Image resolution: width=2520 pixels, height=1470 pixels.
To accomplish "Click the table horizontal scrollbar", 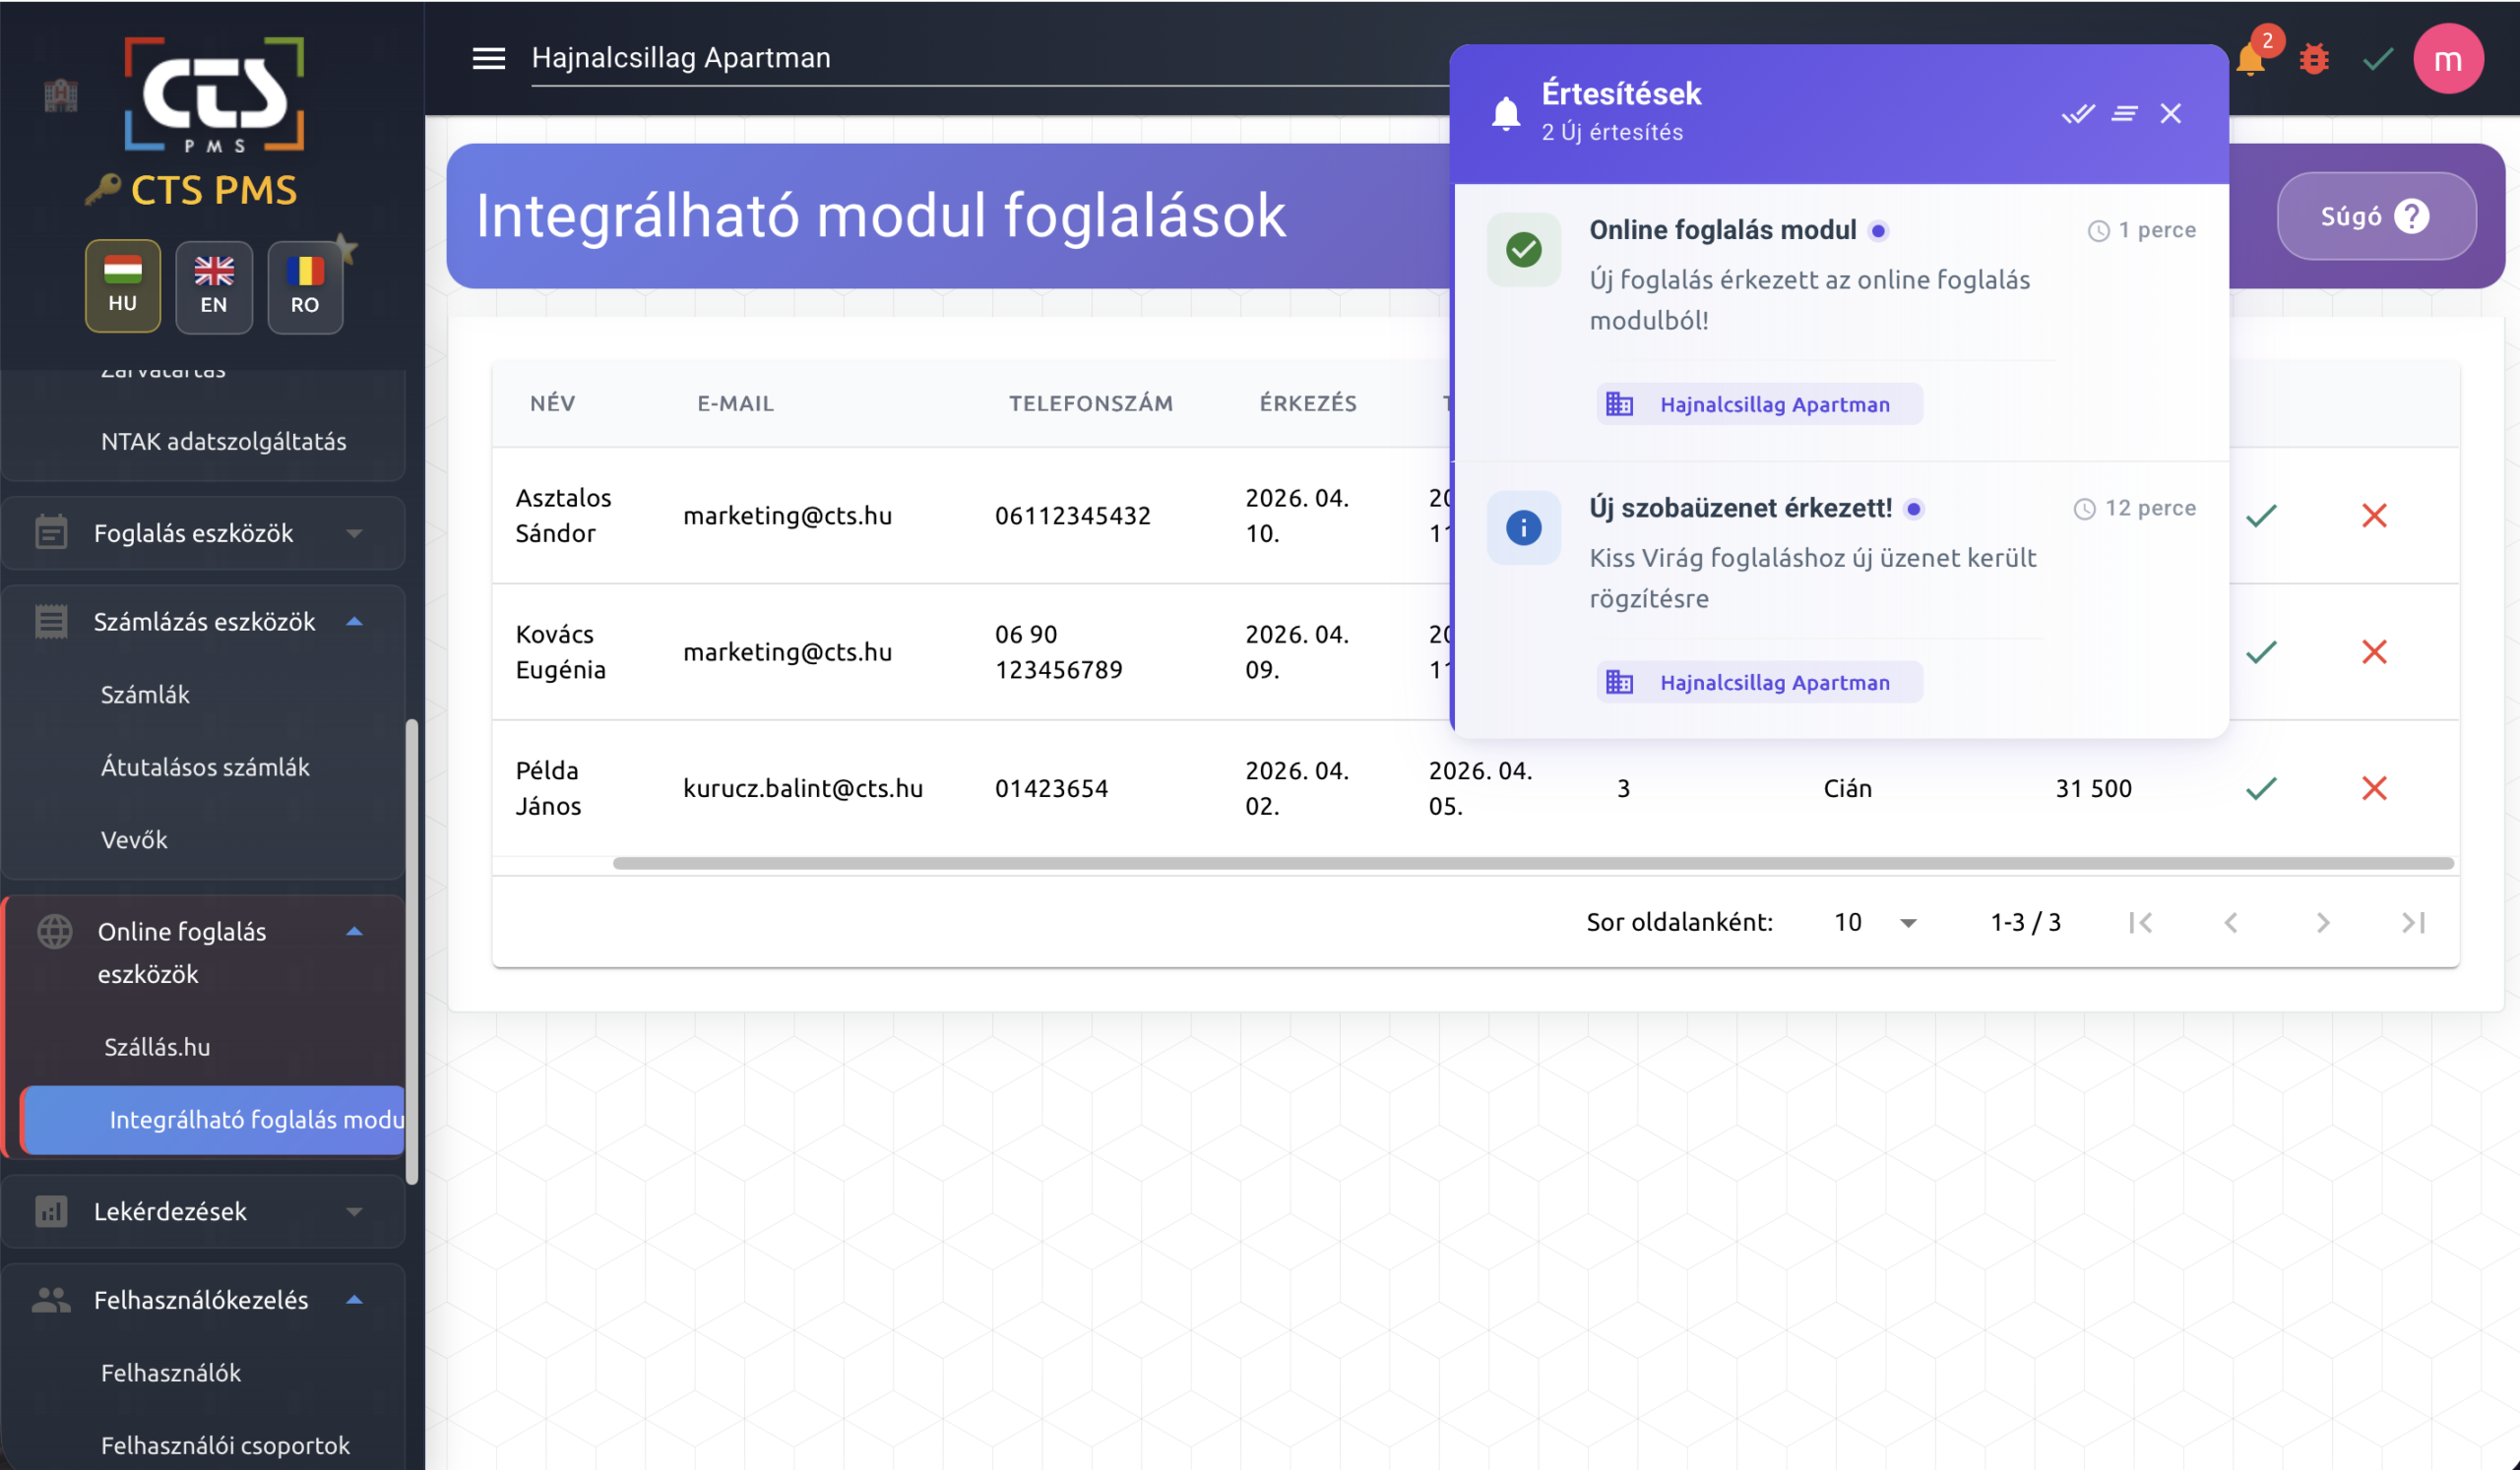I will pyautogui.click(x=1532, y=862).
